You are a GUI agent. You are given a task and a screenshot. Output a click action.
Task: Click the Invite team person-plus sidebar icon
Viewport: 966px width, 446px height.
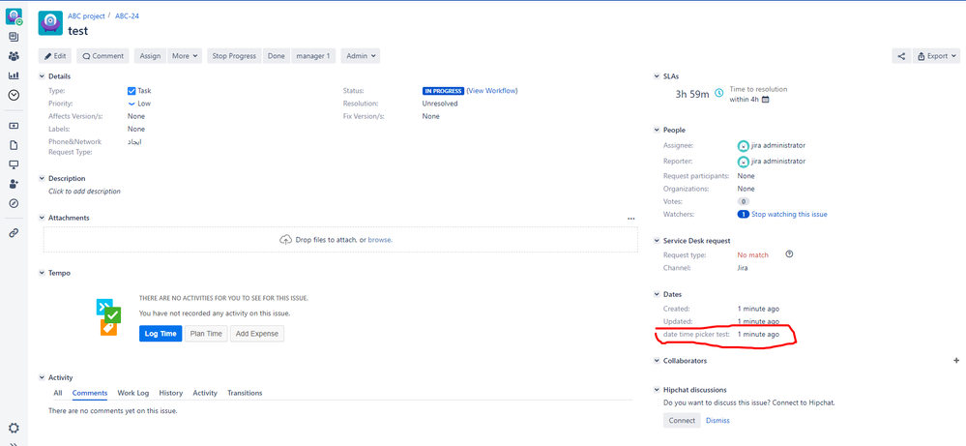tap(14, 184)
